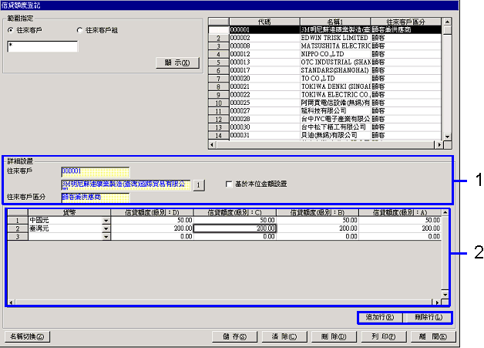This screenshot has height=348, width=484.
Task: Click the range filter input containing asterisk
Action: [x=42, y=46]
